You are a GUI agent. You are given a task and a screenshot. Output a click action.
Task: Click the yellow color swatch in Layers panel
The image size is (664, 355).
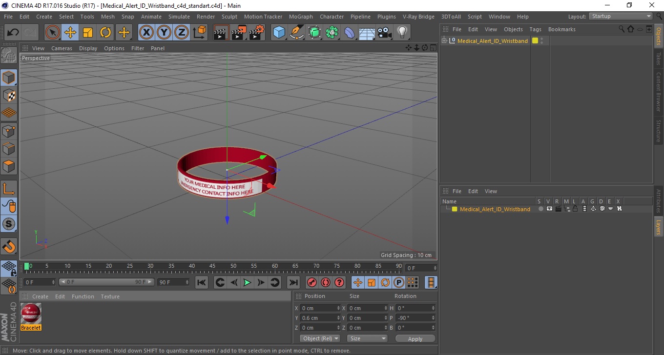coord(454,209)
